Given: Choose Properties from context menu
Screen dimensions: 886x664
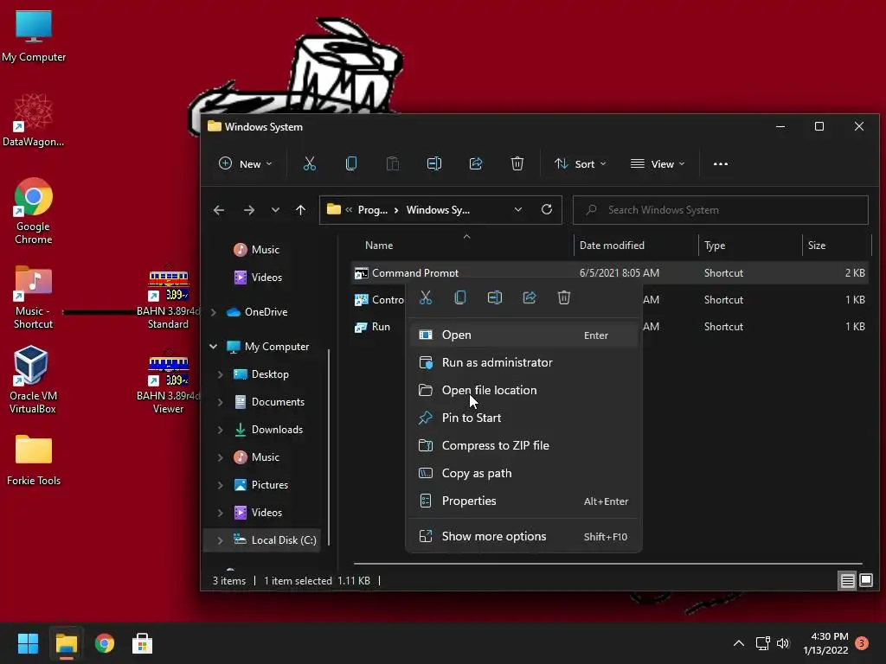Looking at the screenshot, I should [x=523, y=501].
